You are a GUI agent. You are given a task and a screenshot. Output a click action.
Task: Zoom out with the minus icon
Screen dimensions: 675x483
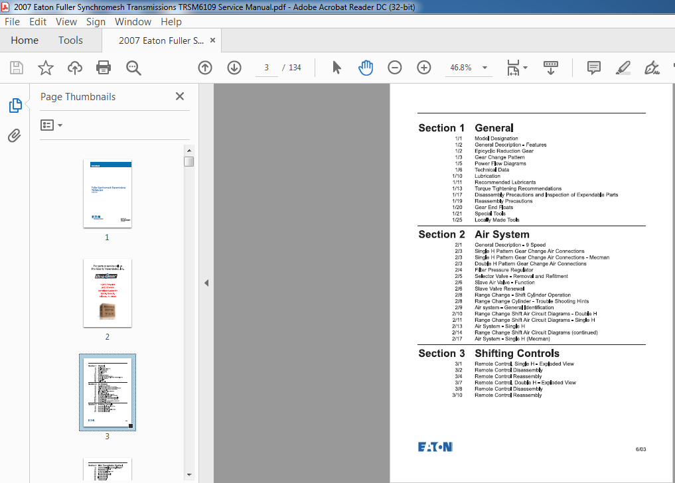395,68
